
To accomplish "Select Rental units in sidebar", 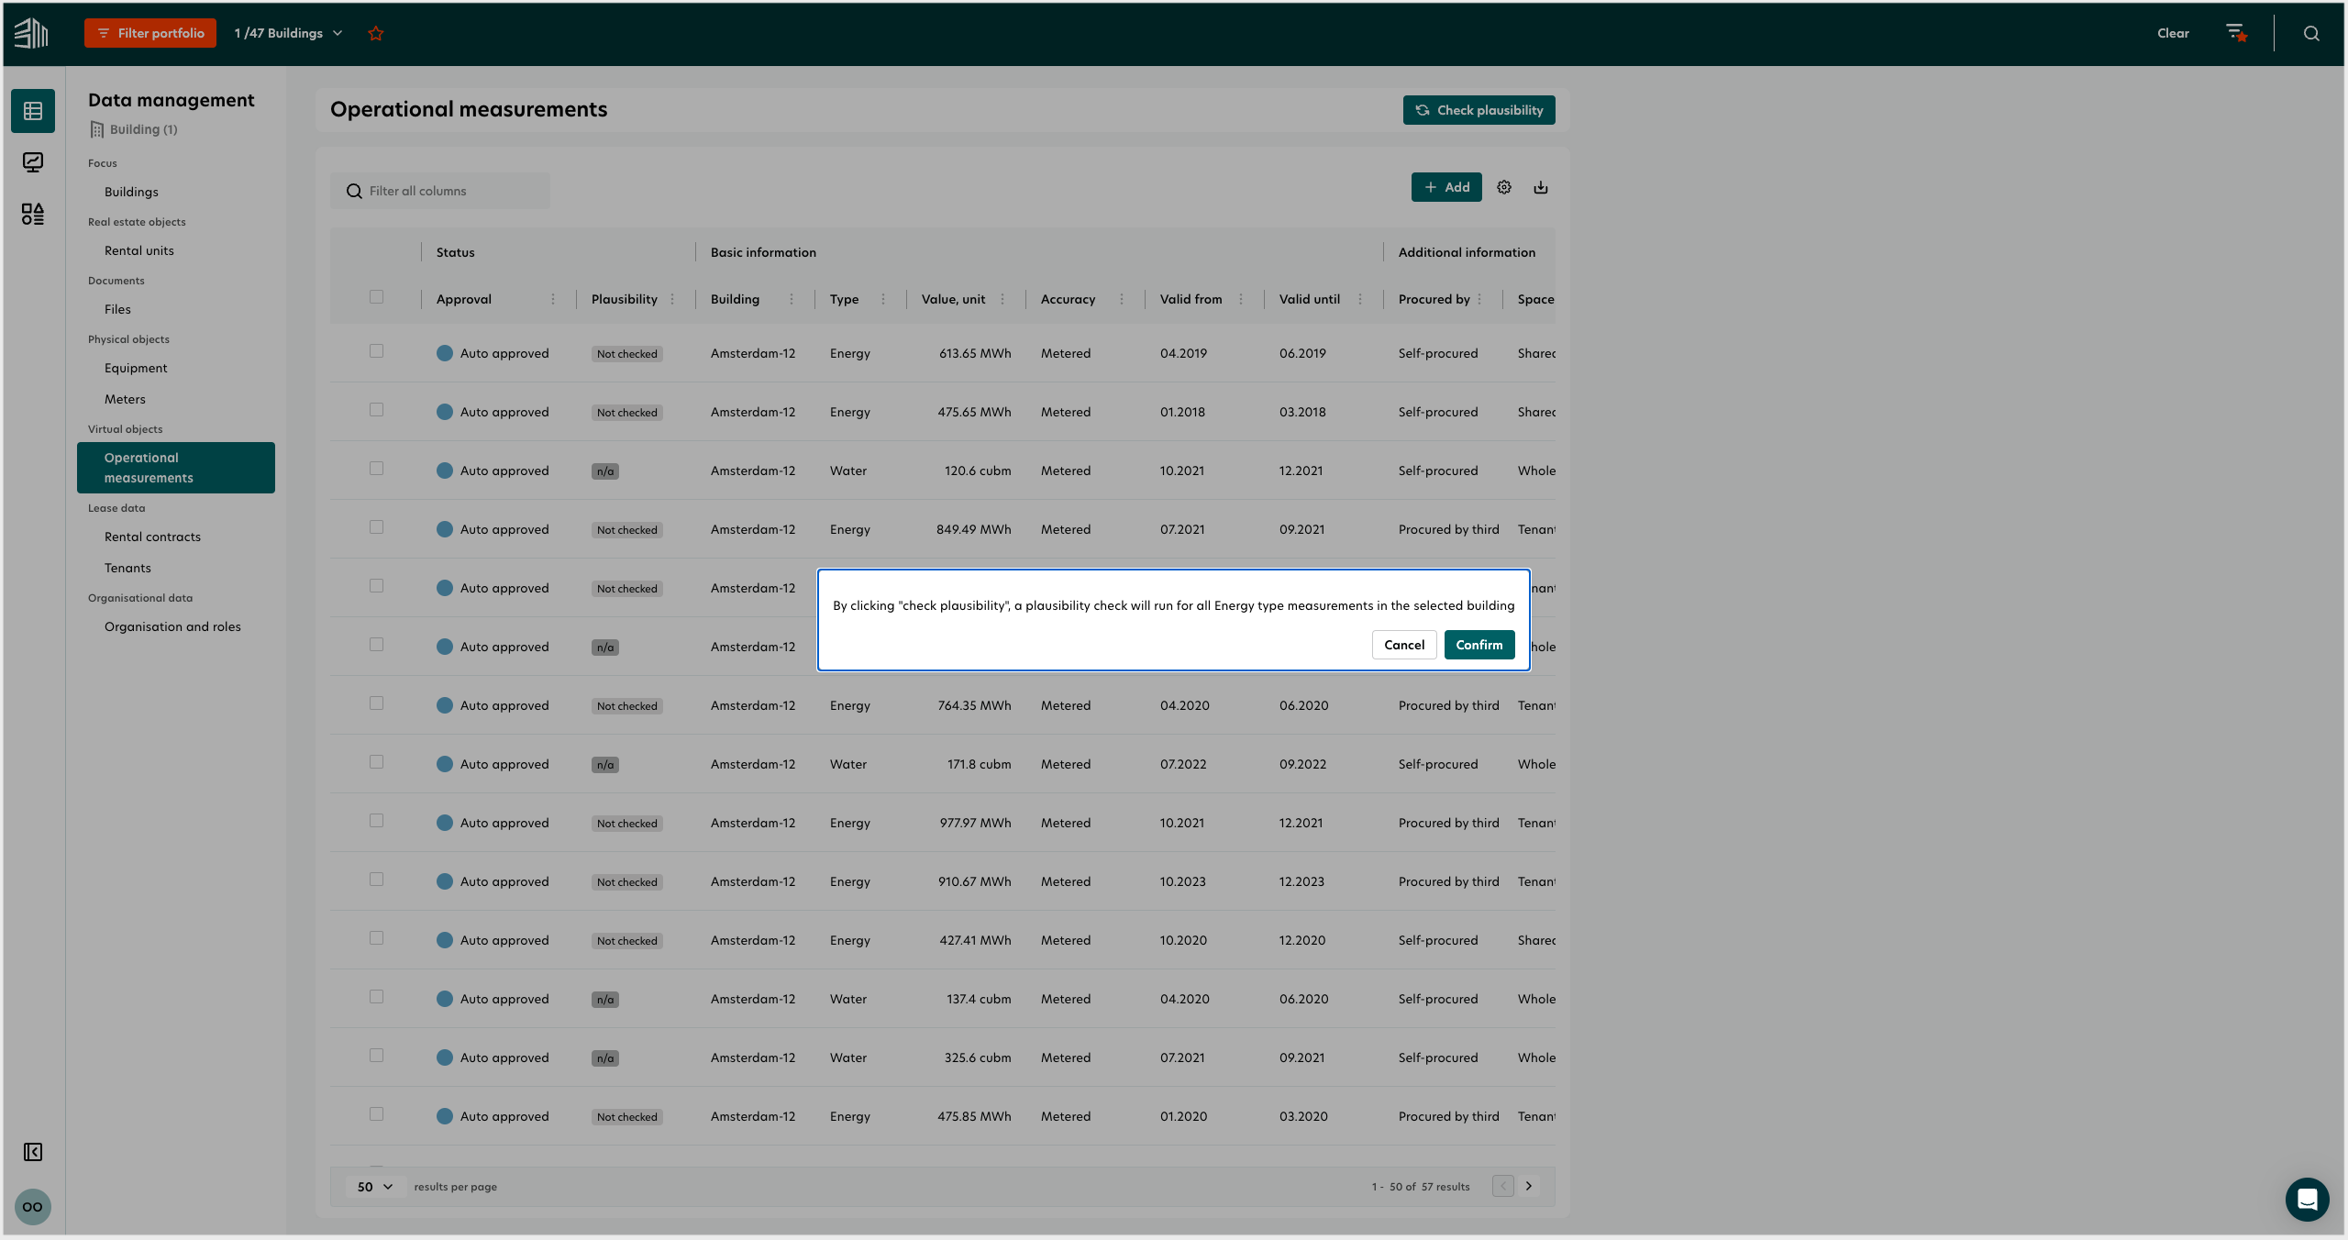I will (138, 249).
